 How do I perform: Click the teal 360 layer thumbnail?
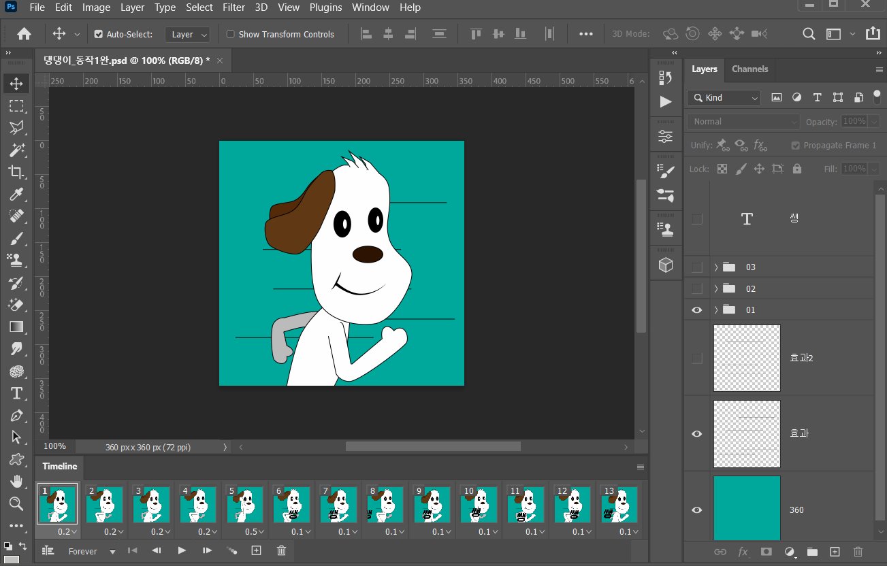tap(747, 507)
